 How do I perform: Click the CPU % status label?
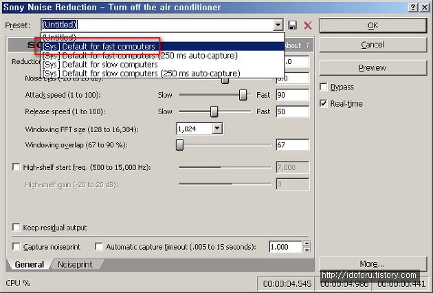[18, 283]
